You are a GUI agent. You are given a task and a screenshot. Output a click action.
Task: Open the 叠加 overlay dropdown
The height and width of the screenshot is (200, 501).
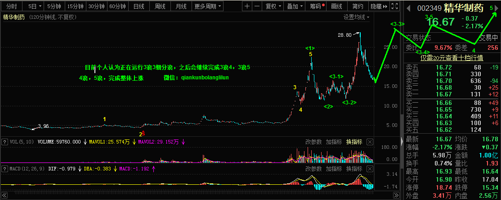point(295,7)
